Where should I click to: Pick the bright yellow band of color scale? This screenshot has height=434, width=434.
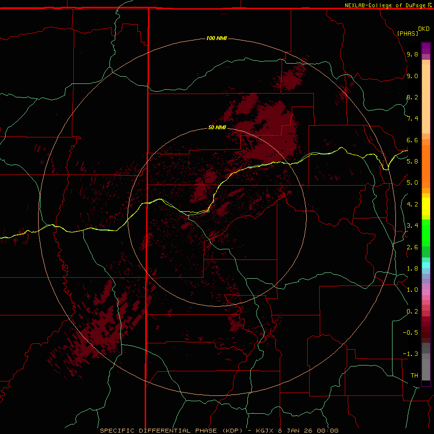tap(426, 206)
